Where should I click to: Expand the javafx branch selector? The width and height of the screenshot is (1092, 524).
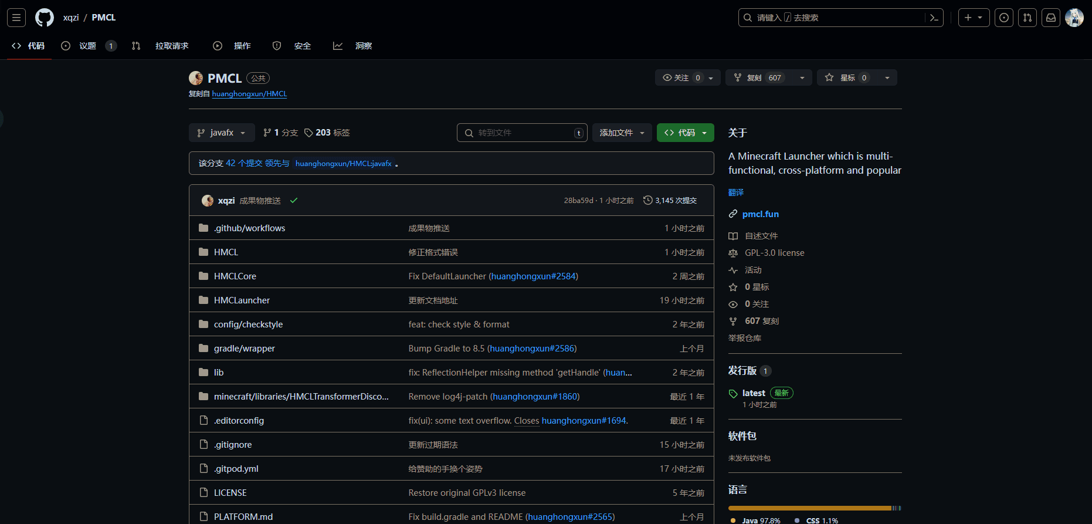coord(222,133)
